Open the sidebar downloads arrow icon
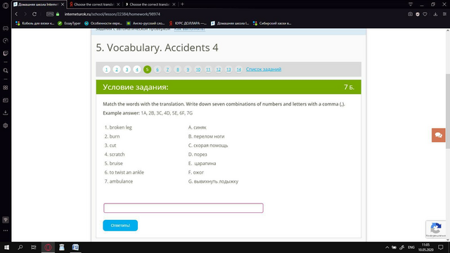This screenshot has width=450, height=253. tap(6, 112)
